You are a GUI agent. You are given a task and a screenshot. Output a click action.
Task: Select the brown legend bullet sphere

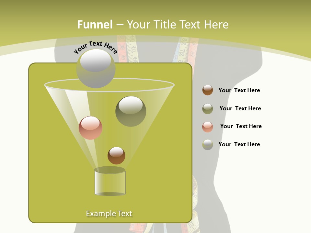[x=208, y=90]
